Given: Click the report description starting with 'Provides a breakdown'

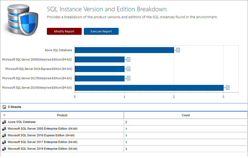Looking at the screenshot, I should [132, 17].
